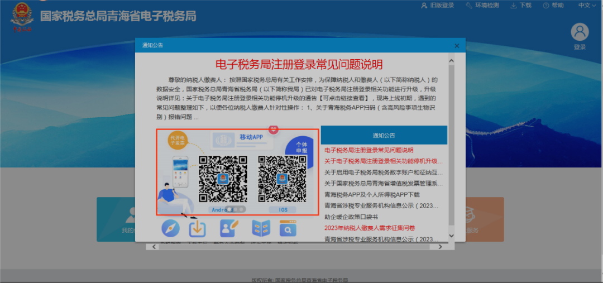The height and width of the screenshot is (283, 603).
Task: Open the 帮助 link
Action: click(558, 6)
